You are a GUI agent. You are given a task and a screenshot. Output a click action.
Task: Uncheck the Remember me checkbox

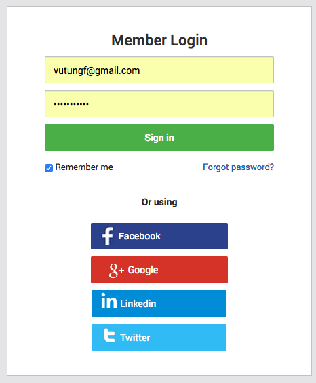[x=49, y=168]
